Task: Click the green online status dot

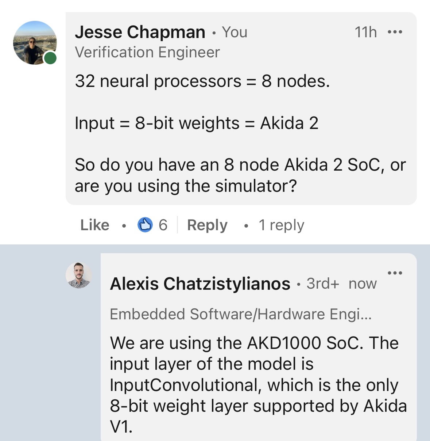Action: (x=50, y=58)
